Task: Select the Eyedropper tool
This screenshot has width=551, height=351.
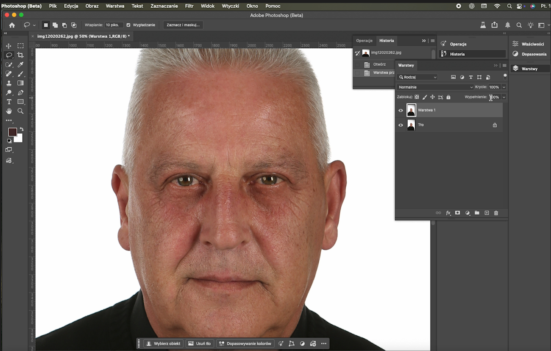Action: pos(20,64)
